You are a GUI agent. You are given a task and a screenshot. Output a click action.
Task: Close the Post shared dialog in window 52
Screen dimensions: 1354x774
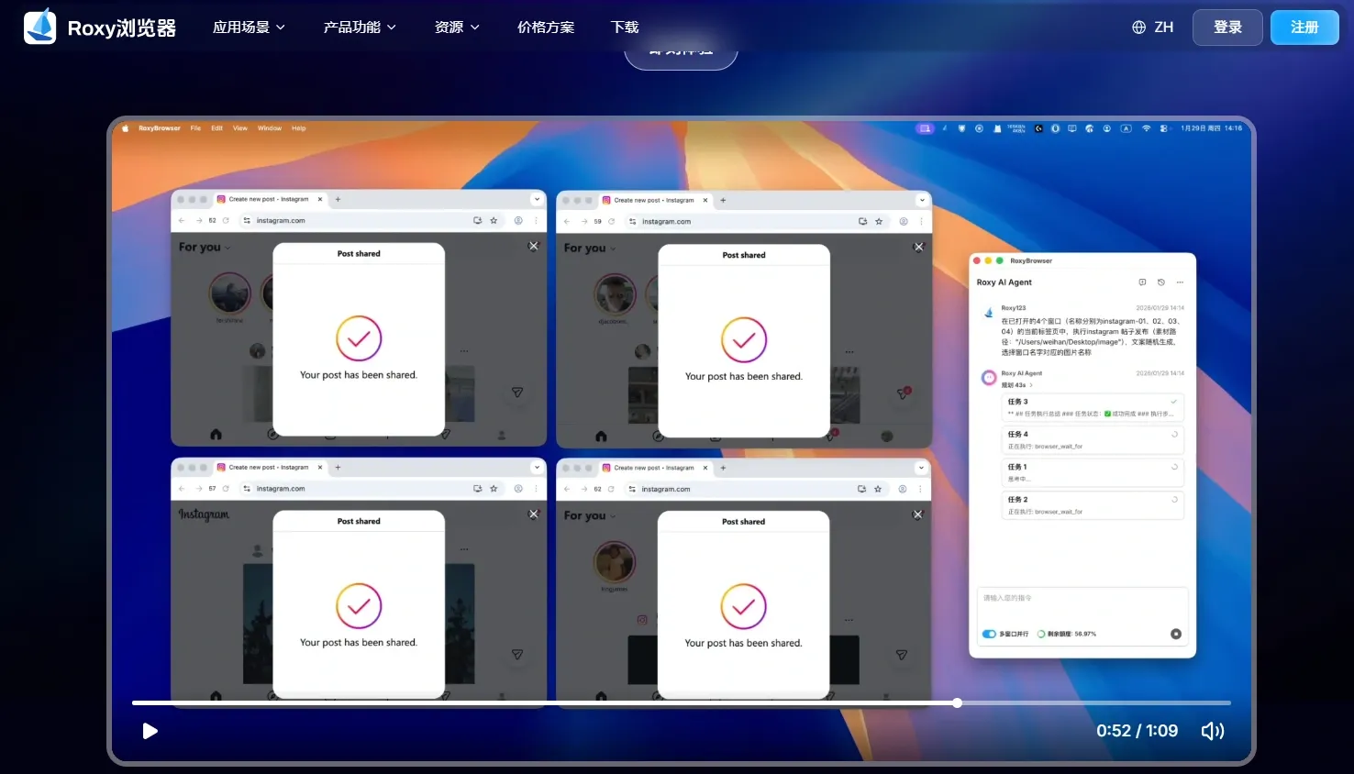click(534, 246)
